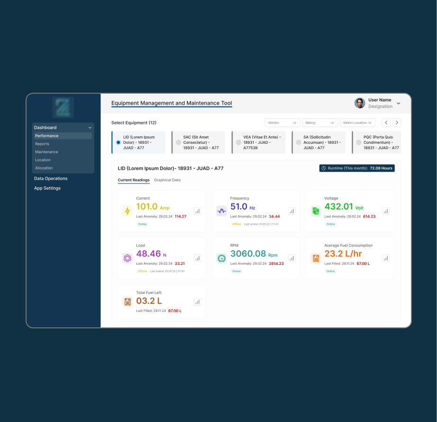
Task: Open the chart icon on Voltage card
Action: click(386, 211)
